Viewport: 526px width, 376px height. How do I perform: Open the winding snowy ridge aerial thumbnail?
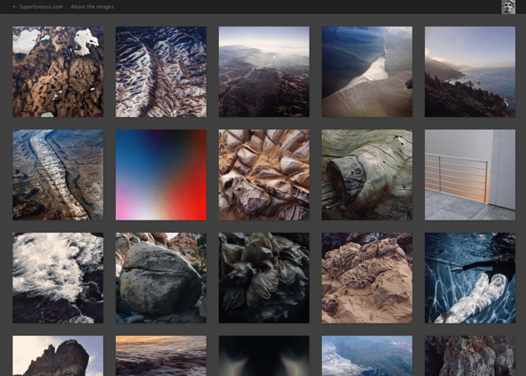tap(58, 174)
